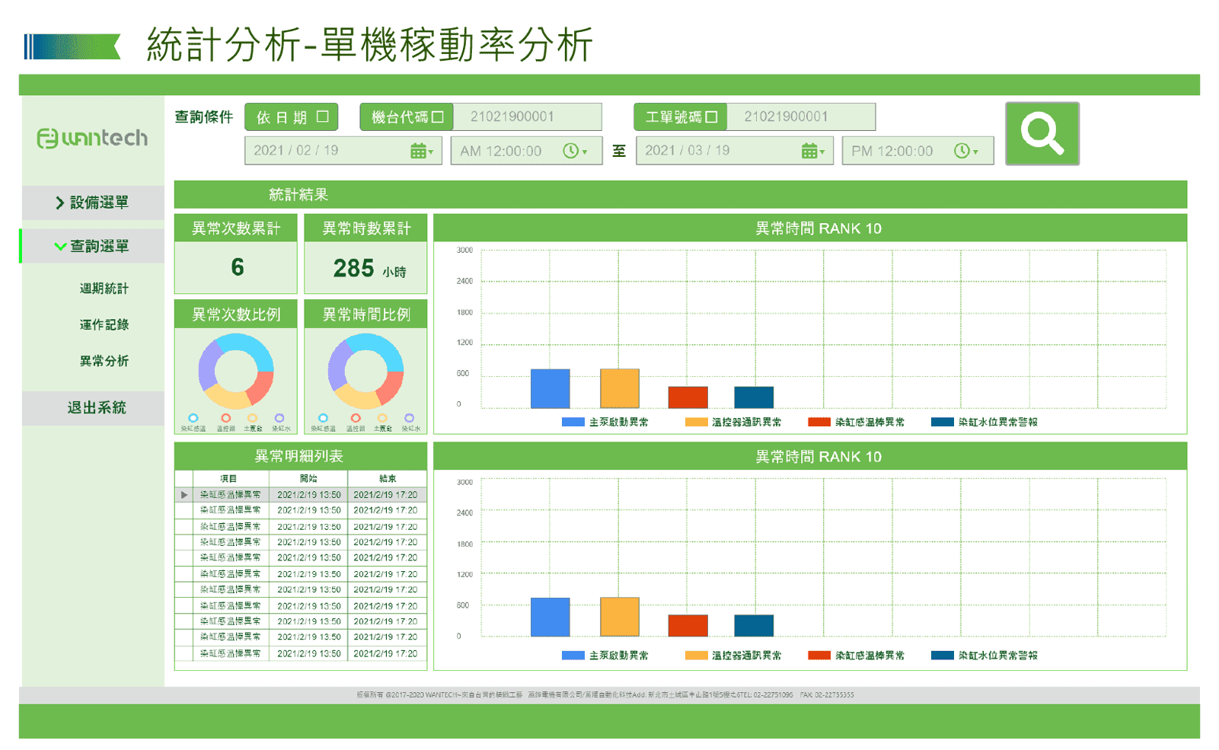Open the calendar picker for start date 2021/02/19
This screenshot has width=1219, height=750.
[421, 151]
